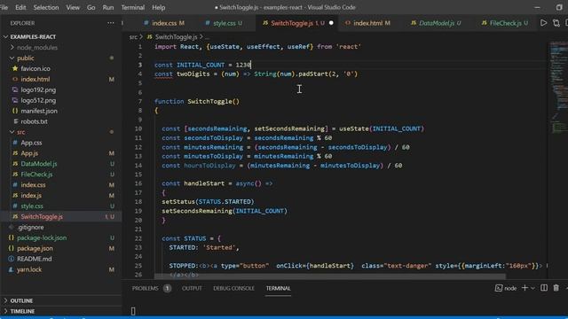Open the Run menu
The width and height of the screenshot is (568, 319).
pyautogui.click(x=108, y=7)
